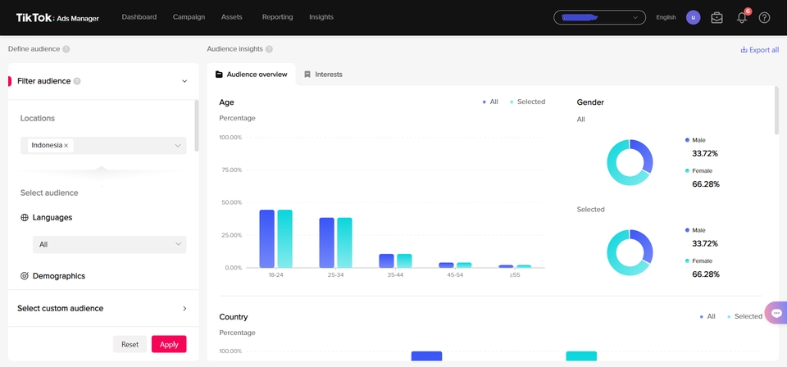The height and width of the screenshot is (367, 787).
Task: Click the Export all download icon
Action: [x=744, y=50]
